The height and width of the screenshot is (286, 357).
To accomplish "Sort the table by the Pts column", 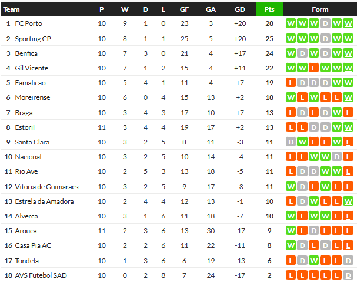I will (x=269, y=9).
